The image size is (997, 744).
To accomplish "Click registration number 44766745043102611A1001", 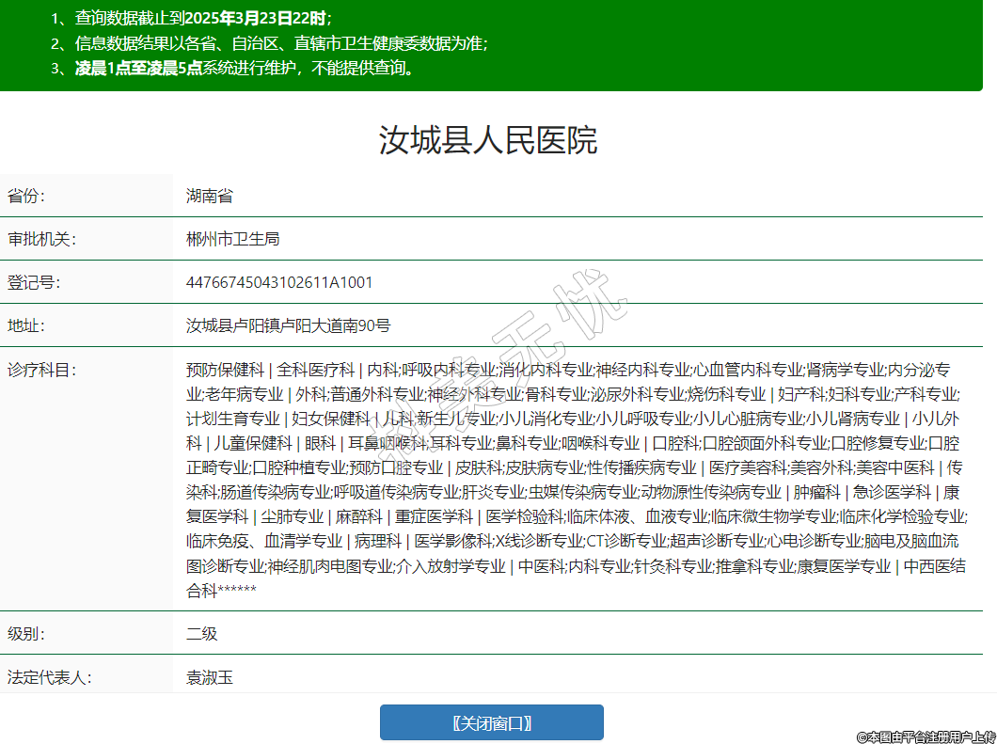I will coord(279,282).
